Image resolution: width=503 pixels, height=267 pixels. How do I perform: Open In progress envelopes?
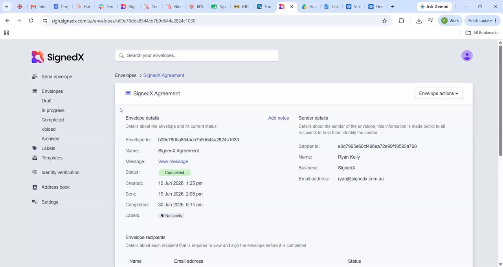[x=53, y=110]
